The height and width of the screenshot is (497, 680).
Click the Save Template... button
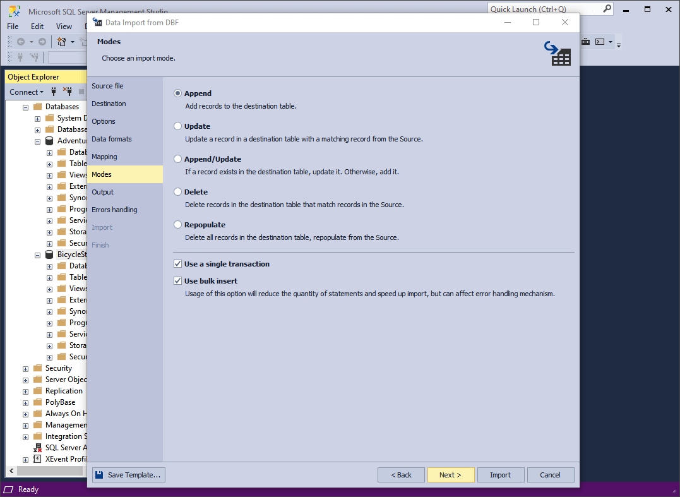point(129,475)
